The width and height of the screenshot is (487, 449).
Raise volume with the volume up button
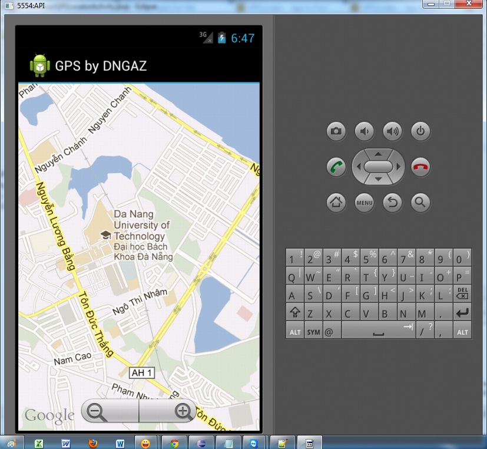[393, 131]
